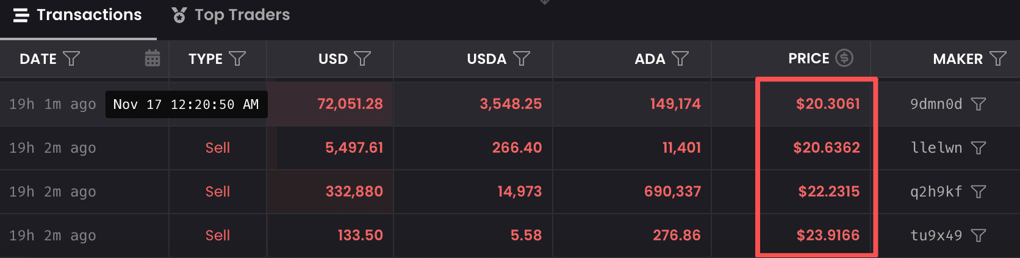This screenshot has width=1020, height=258.
Task: Filter by maker 9dmn0d funnel icon
Action: [x=979, y=104]
